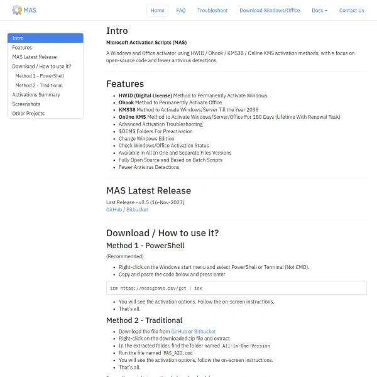Open the Home navigation tab
377x377 pixels.
coord(158,10)
